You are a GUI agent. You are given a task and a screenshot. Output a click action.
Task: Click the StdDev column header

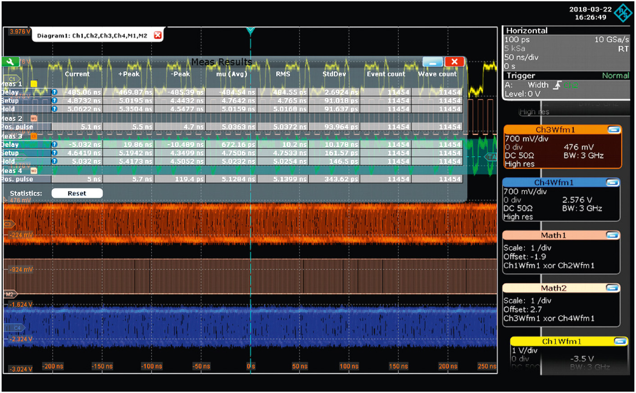tap(334, 74)
